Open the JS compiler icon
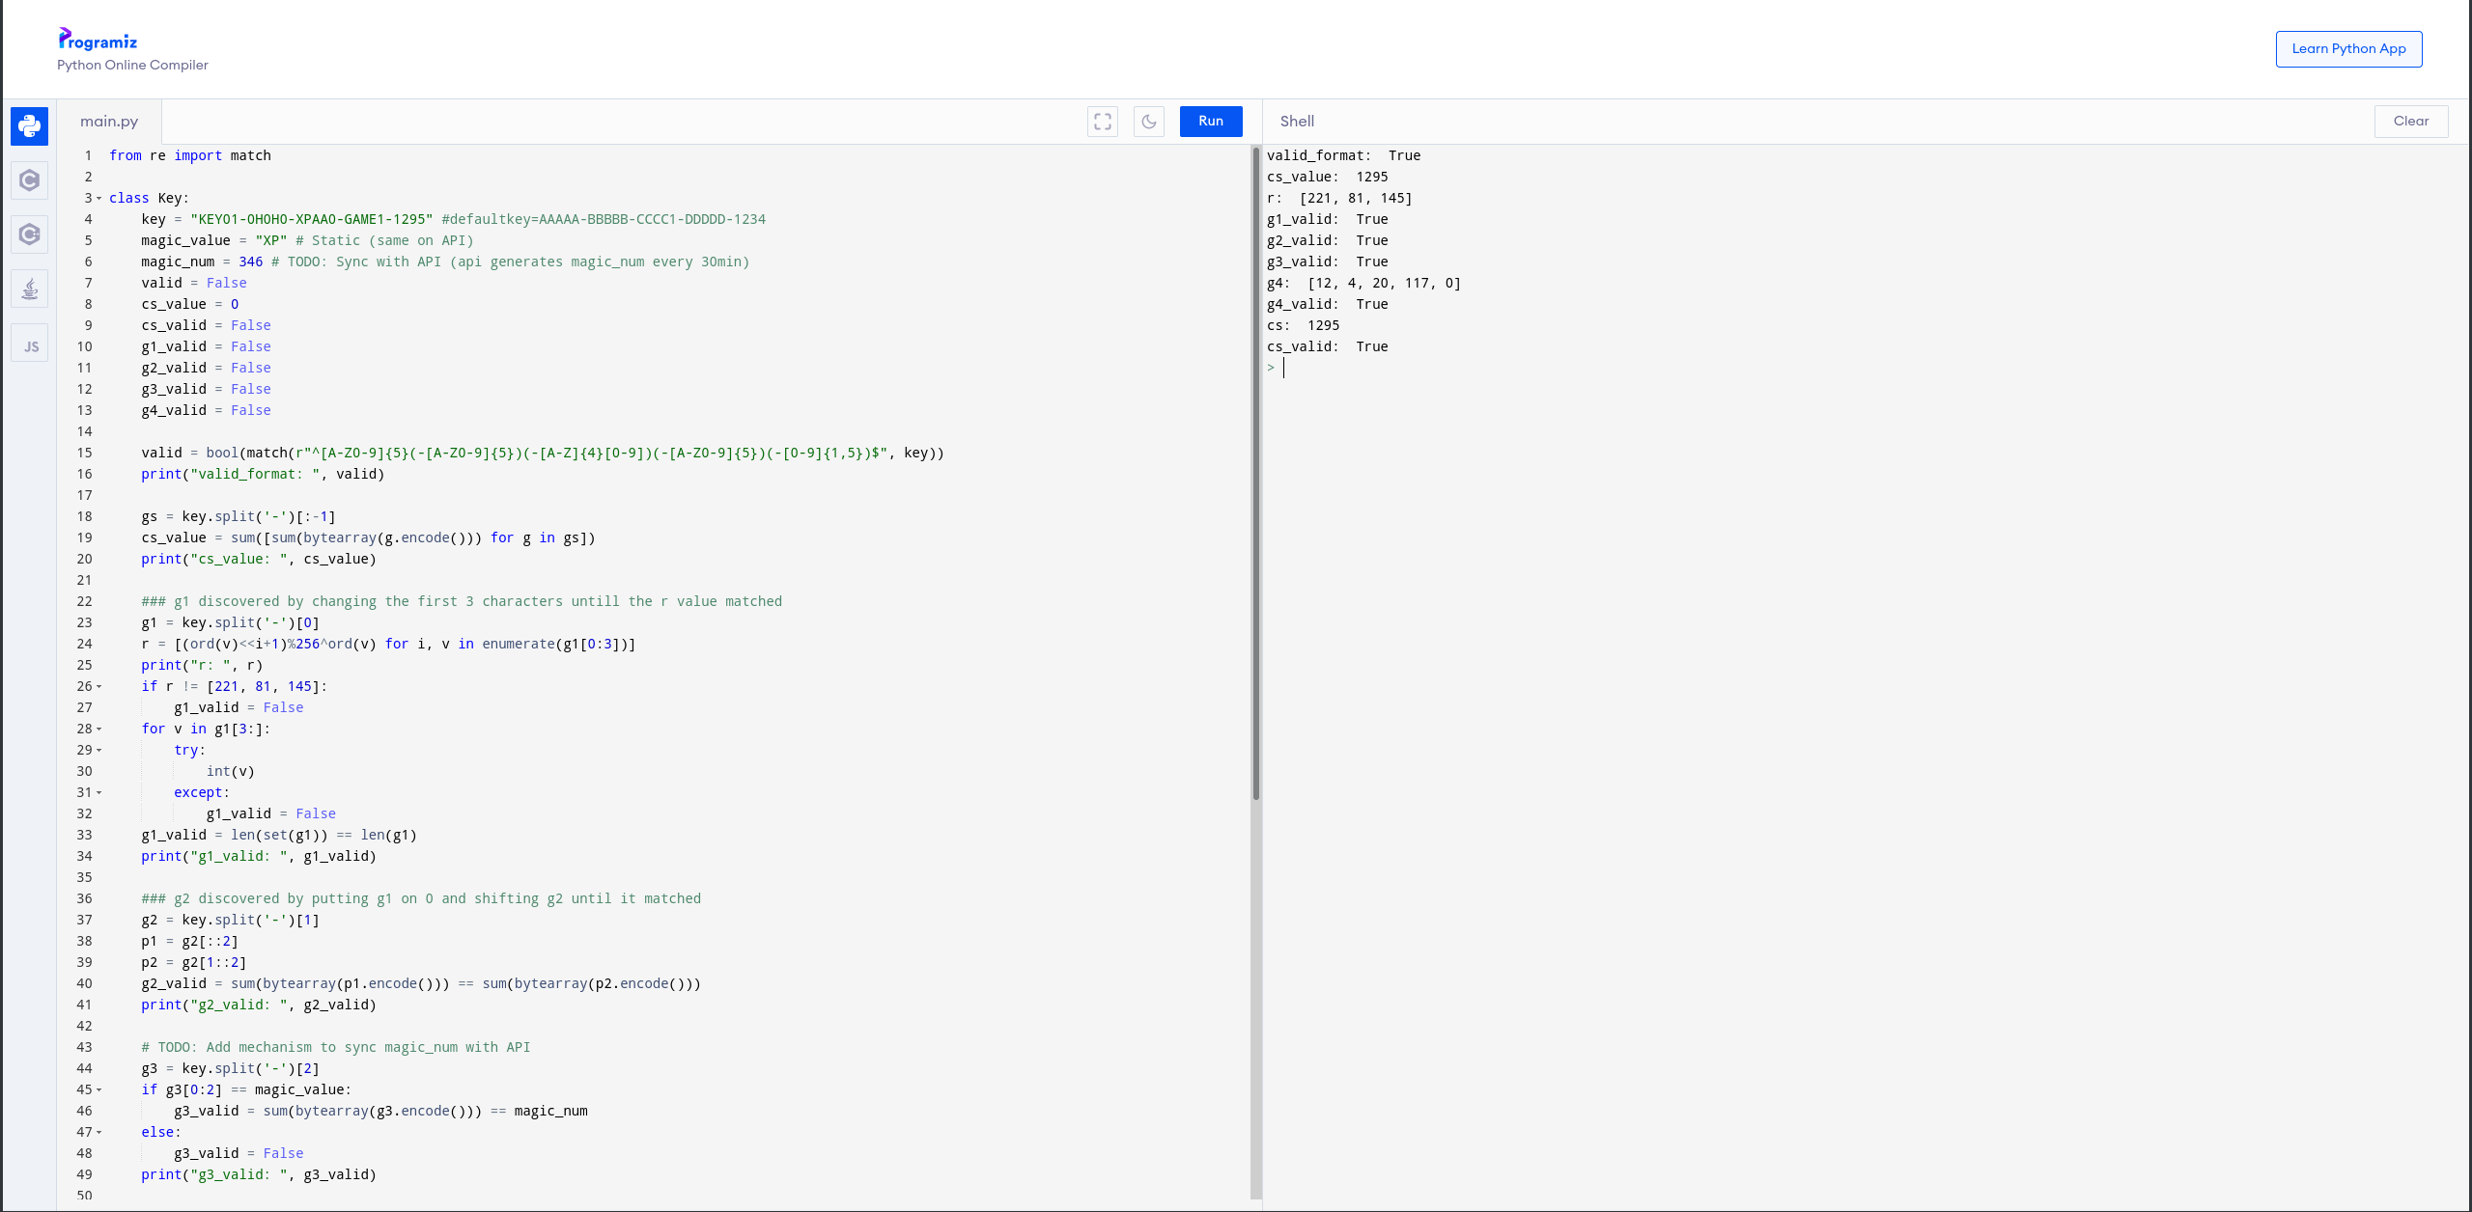Viewport: 2472px width, 1212px height. [x=30, y=345]
